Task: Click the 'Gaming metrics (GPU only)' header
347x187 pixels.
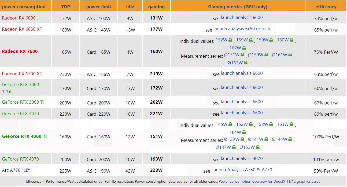Action: click(238, 7)
